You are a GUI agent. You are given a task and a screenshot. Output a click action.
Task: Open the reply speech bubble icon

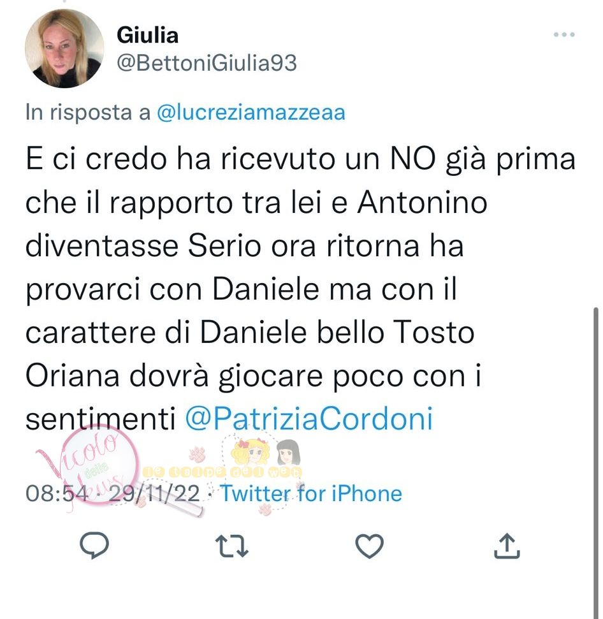coord(94,546)
